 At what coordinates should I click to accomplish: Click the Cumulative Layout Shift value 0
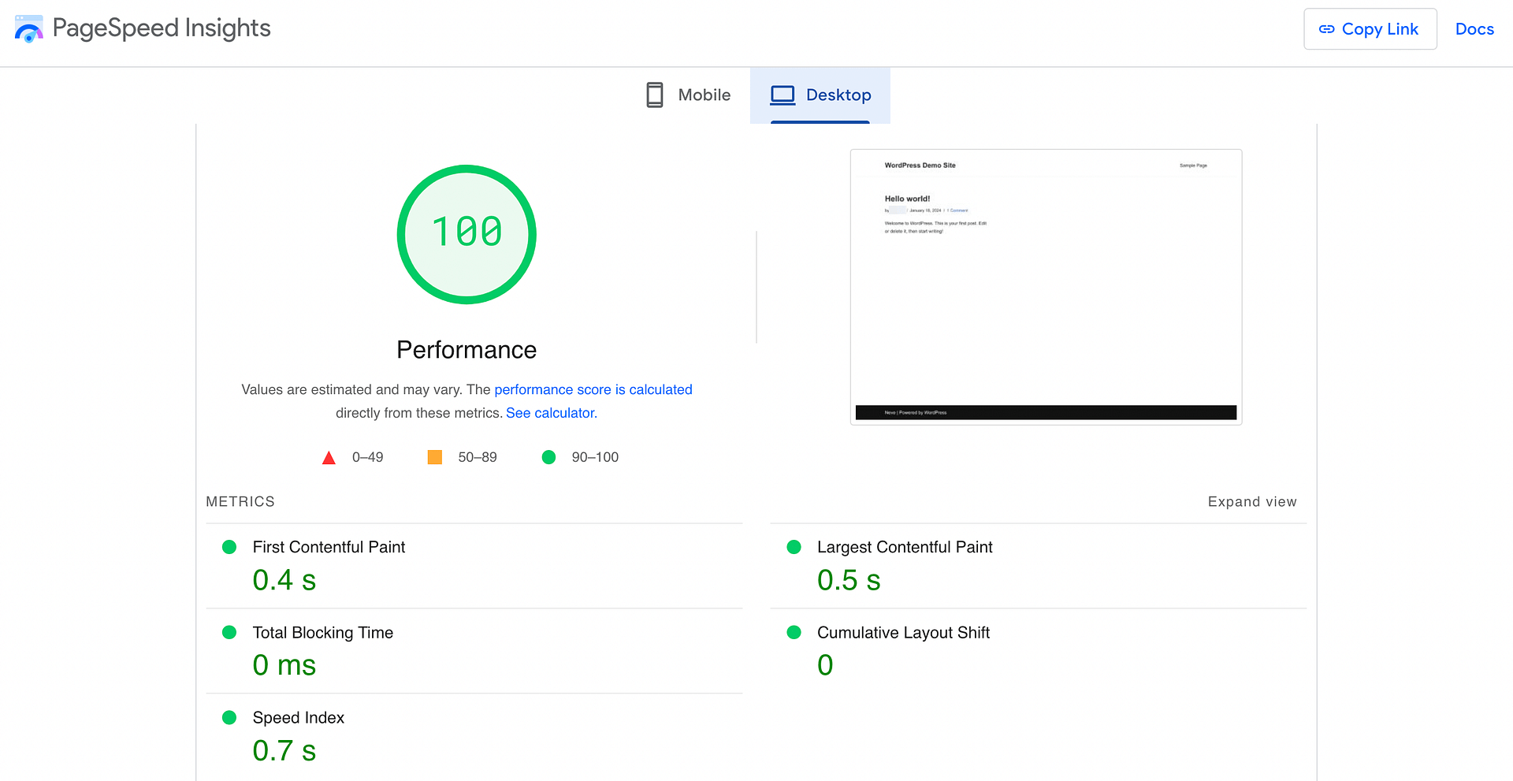click(825, 666)
